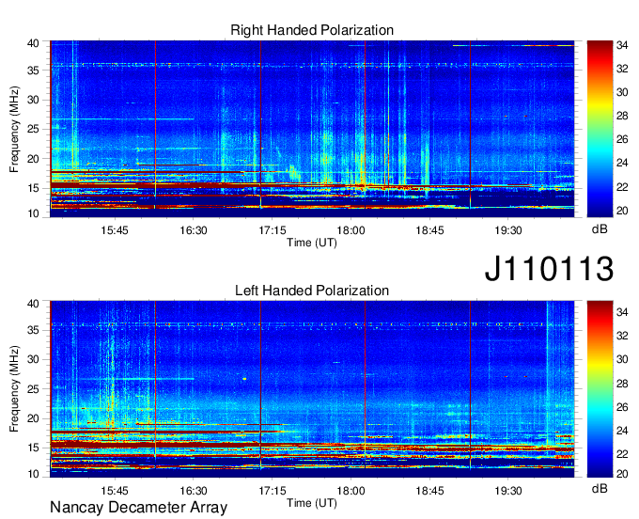
Task: Click the 18:45 tick label on bottom plot
Action: (429, 491)
